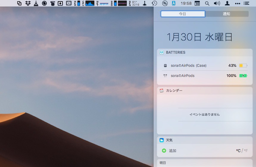Select the °F temperature unit

[x=246, y=151]
